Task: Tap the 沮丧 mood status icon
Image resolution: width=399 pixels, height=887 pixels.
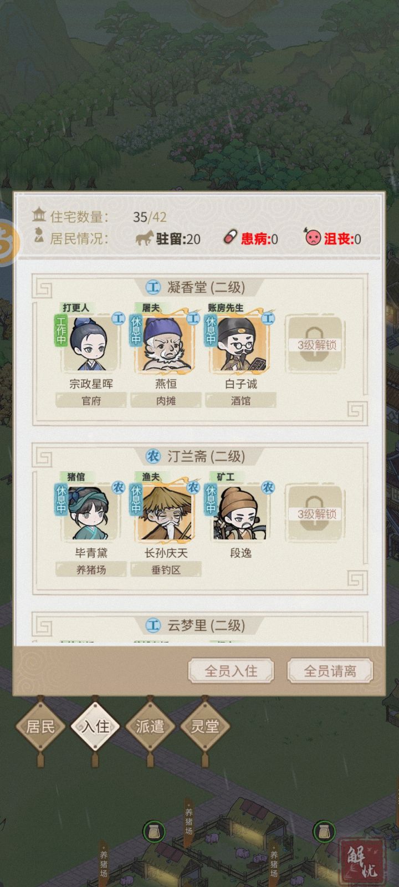Action: click(x=313, y=238)
